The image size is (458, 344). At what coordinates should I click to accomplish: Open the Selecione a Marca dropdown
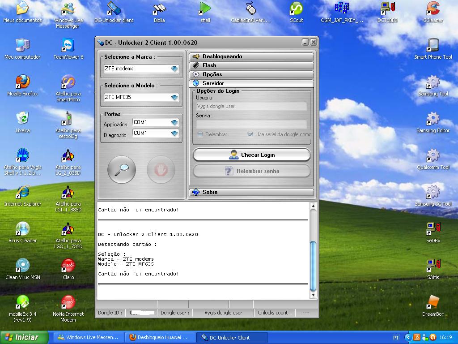(174, 69)
